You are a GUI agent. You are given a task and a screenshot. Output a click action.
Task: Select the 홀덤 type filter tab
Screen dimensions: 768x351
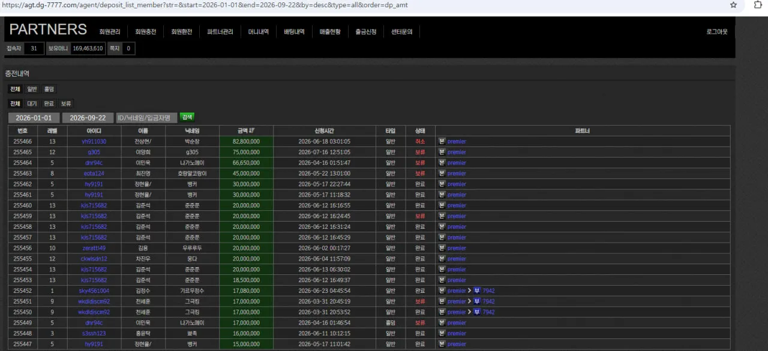point(49,89)
